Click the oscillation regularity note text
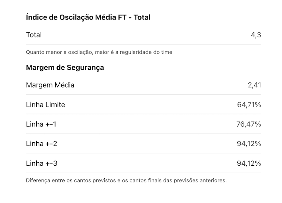This screenshot has width=282, height=203. [x=99, y=52]
